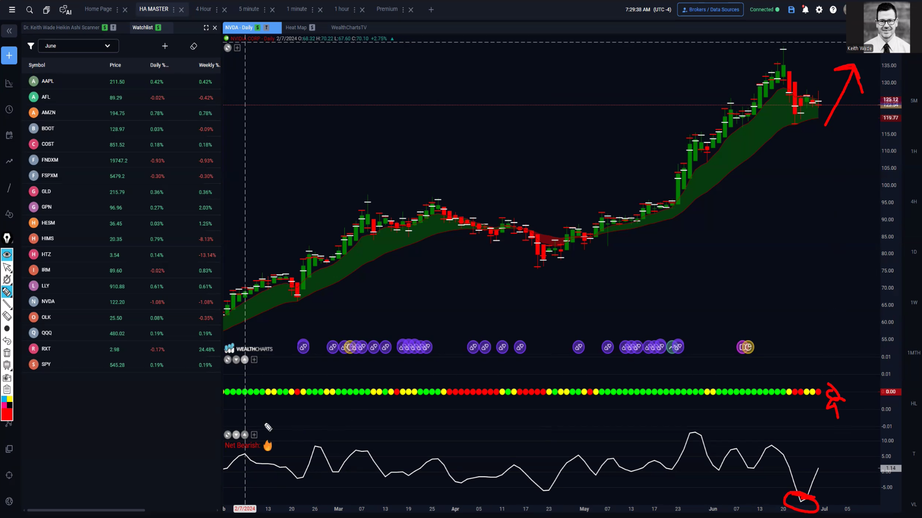The image size is (922, 518).
Task: Select the 1D timeframe on right edge
Action: pyautogui.click(x=914, y=252)
